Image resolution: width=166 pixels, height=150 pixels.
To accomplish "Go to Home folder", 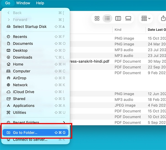I will (35, 64).
